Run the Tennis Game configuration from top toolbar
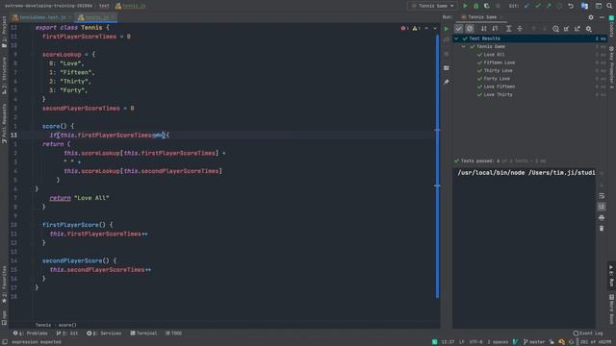Screen dimensions: 616x346 [465, 6]
